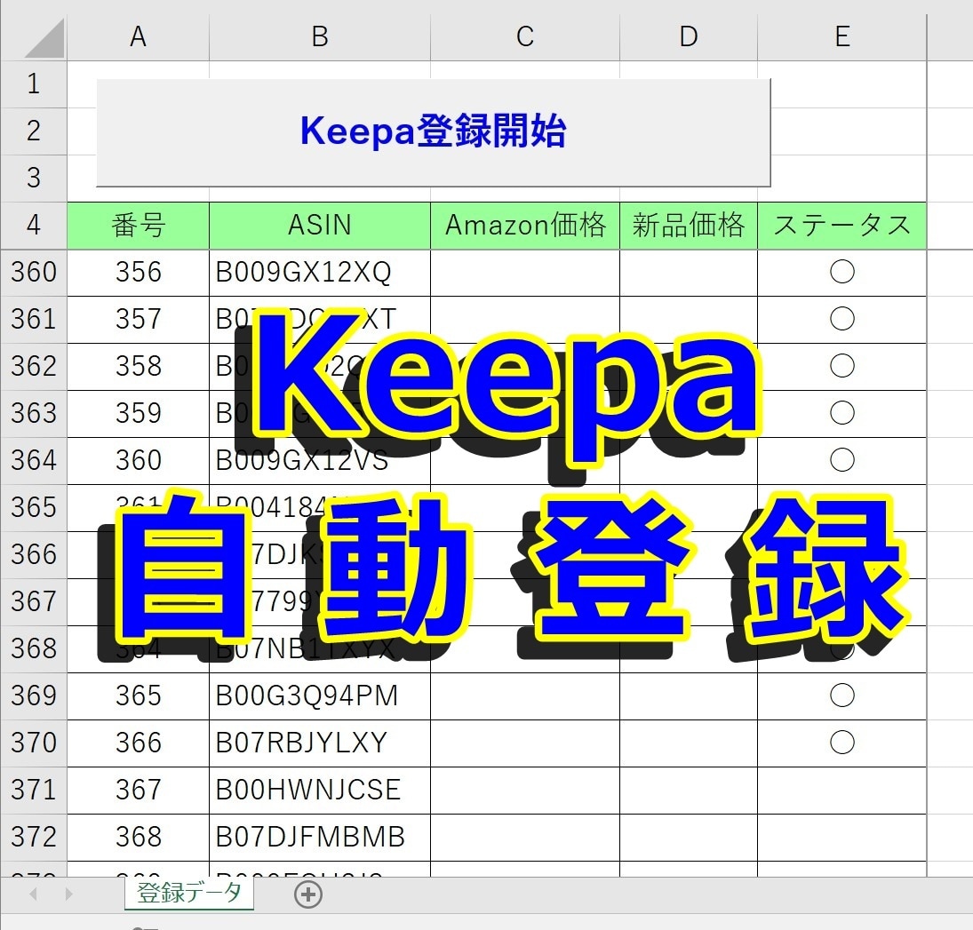Image resolution: width=973 pixels, height=930 pixels.
Task: Select row 369 header
Action: pyautogui.click(x=34, y=696)
